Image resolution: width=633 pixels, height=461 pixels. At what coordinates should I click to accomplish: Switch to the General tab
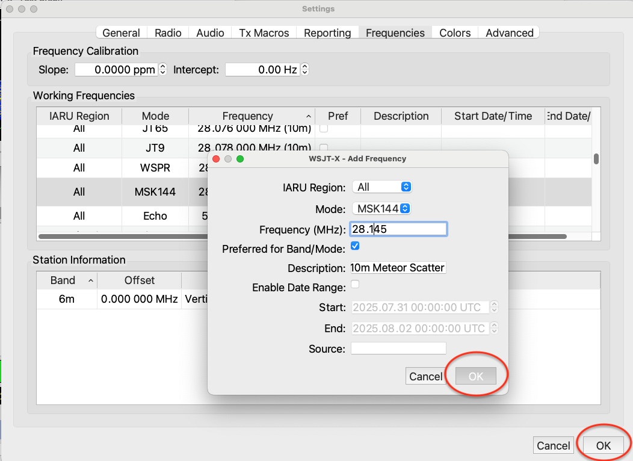(x=121, y=33)
